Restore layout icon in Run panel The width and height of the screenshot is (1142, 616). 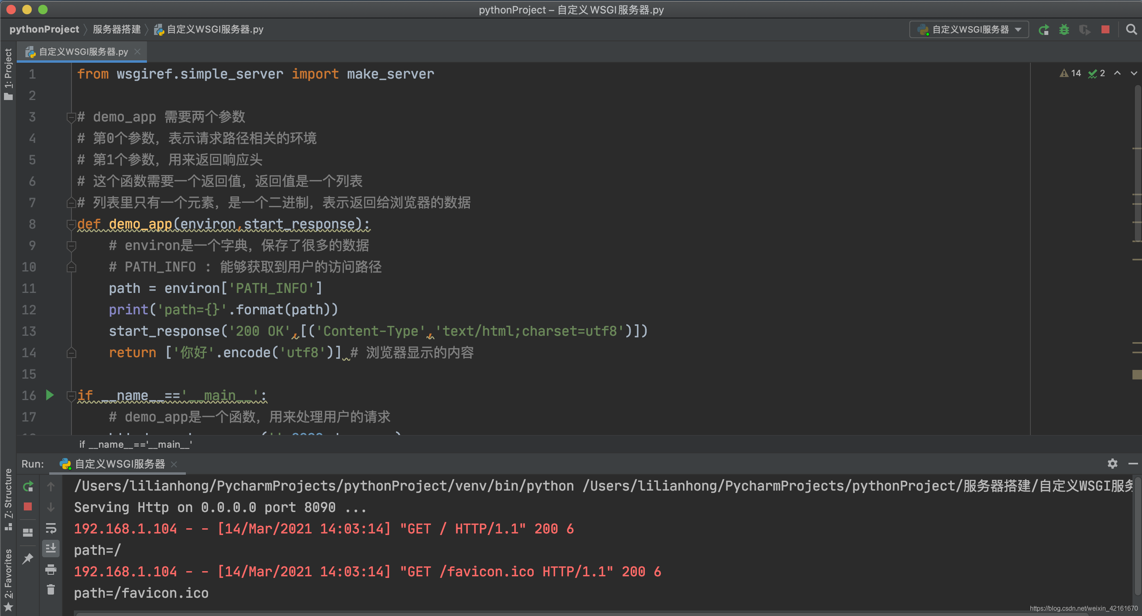pos(28,532)
